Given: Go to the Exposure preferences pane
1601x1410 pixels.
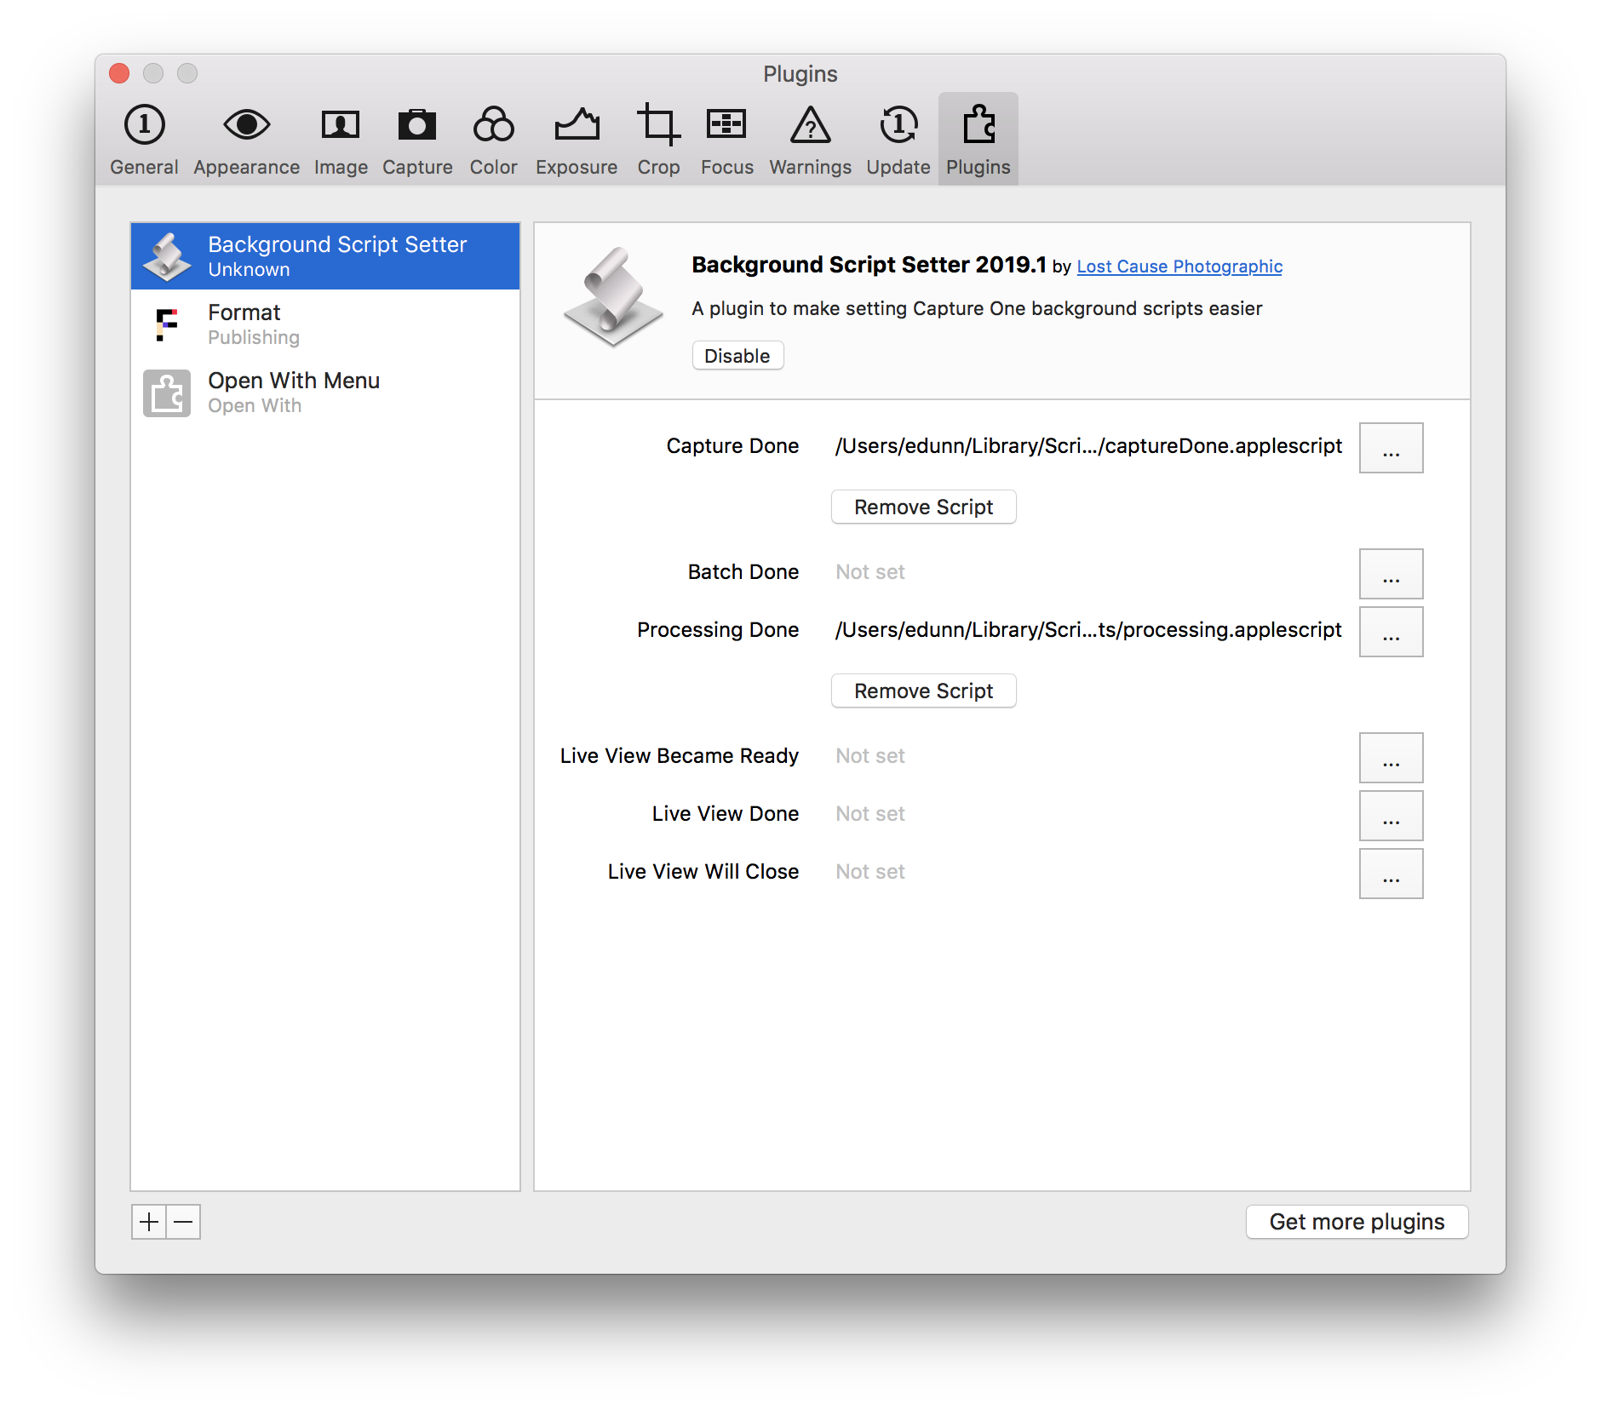Looking at the screenshot, I should click(577, 140).
